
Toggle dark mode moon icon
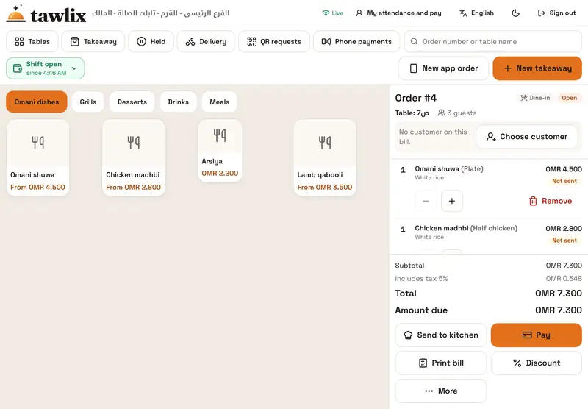point(516,13)
